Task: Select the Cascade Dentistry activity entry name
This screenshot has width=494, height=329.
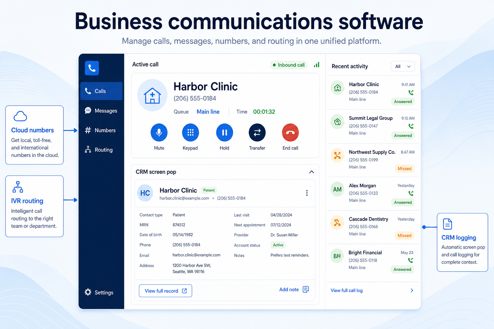Action: pyautogui.click(x=369, y=219)
